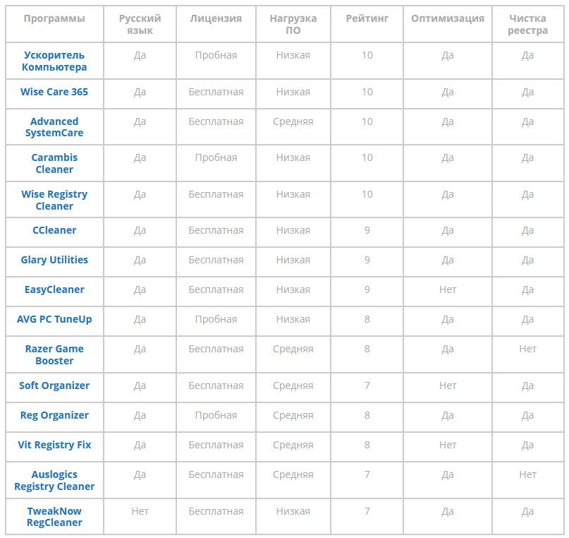
Task: Click the Оптимизация column header
Action: click(x=448, y=18)
